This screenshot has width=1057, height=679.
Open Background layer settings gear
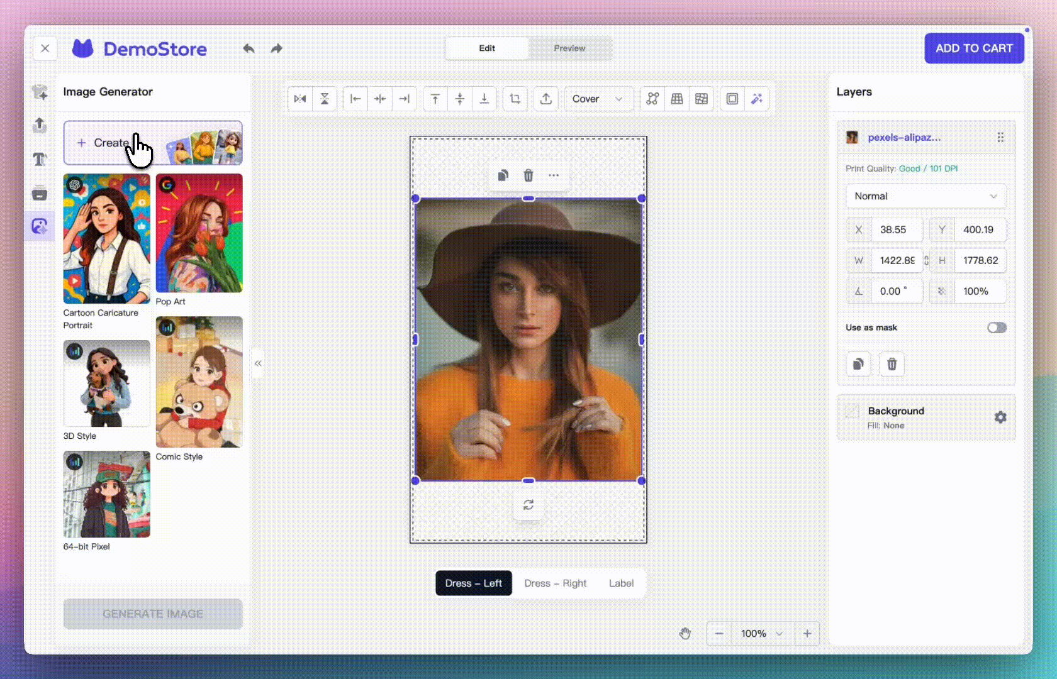pos(1000,417)
